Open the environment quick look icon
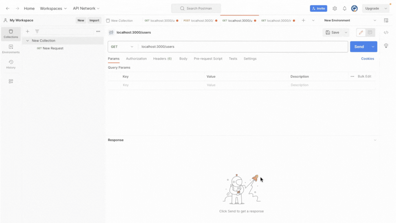Image resolution: width=396 pixels, height=223 pixels. [x=386, y=21]
